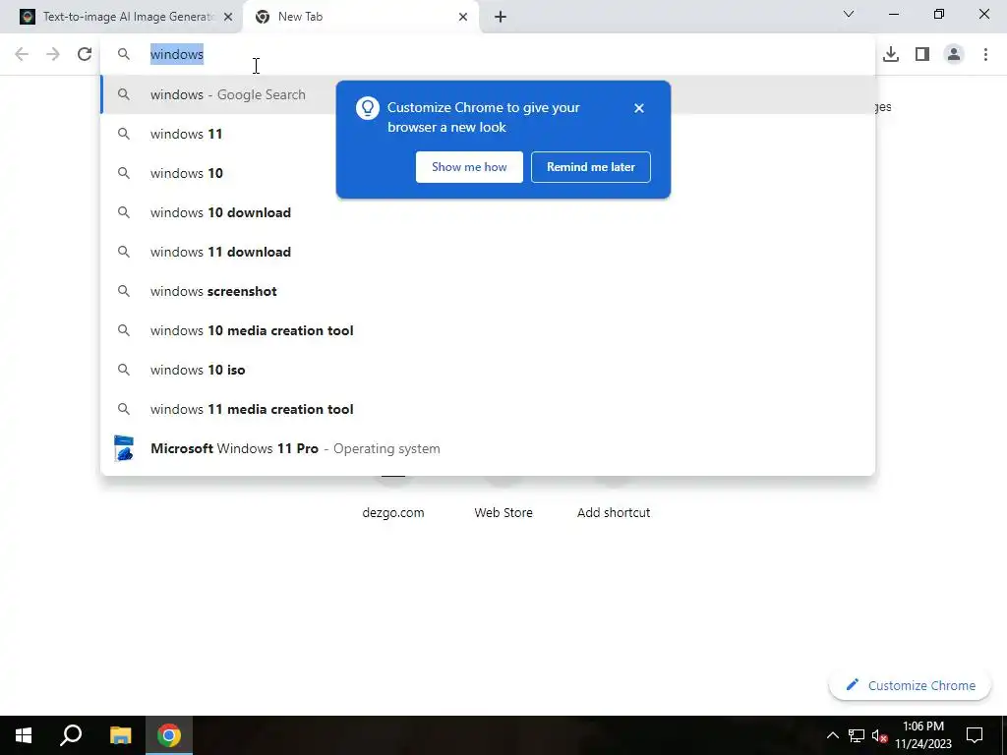Open the Web Store shortcut
The width and height of the screenshot is (1007, 755).
(x=503, y=512)
